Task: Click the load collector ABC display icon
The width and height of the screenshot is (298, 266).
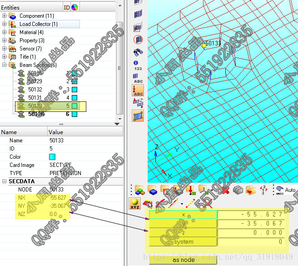Action: [138, 90]
